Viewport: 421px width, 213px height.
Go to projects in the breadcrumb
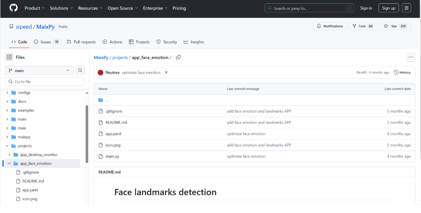point(120,58)
